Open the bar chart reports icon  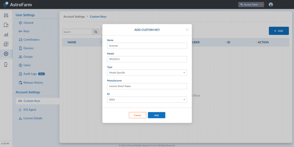click(x=6, y=34)
